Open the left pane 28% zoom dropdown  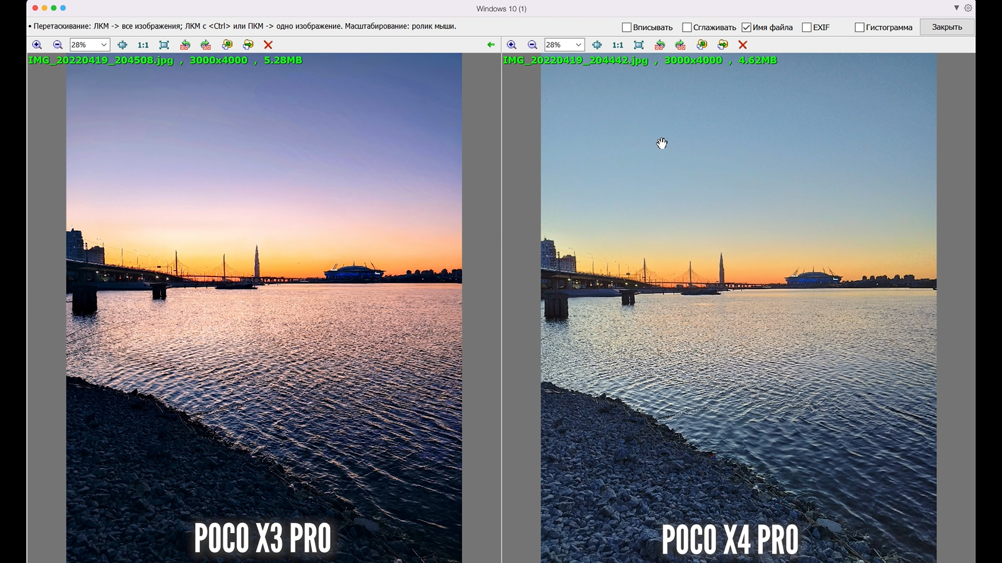click(x=103, y=45)
